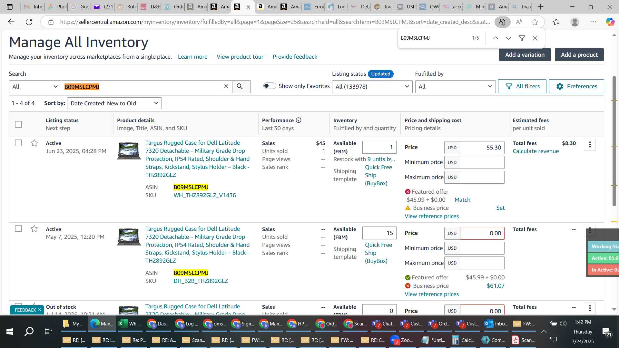This screenshot has width=619, height=348.
Task: Click the price field showing 55.30
Action: point(482,148)
